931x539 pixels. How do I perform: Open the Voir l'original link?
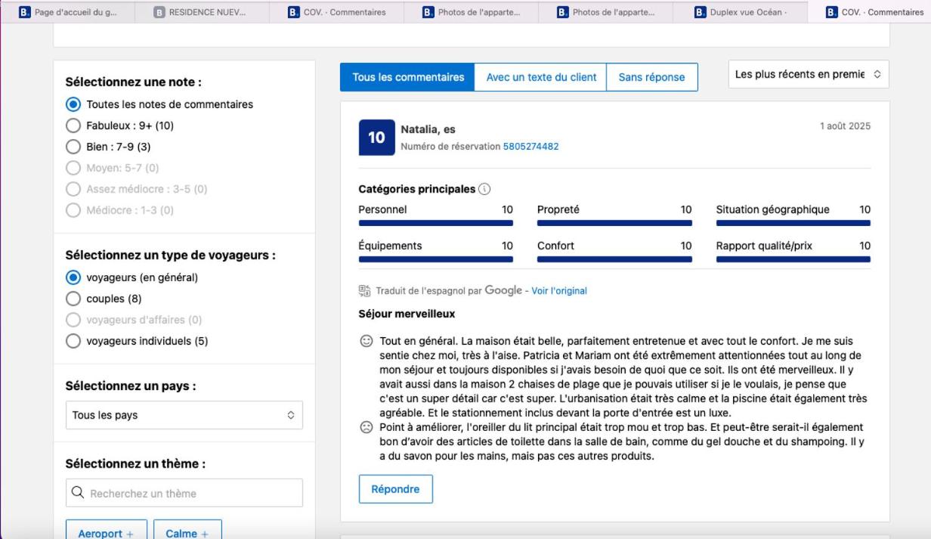[558, 291]
